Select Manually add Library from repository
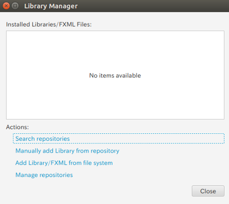 [x=67, y=151]
